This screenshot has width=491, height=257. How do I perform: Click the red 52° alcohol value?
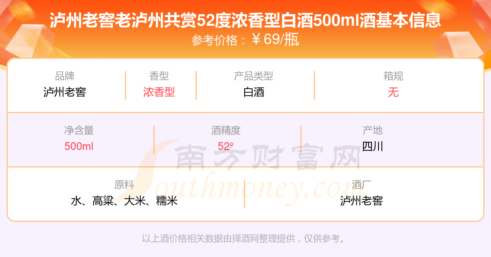click(226, 146)
